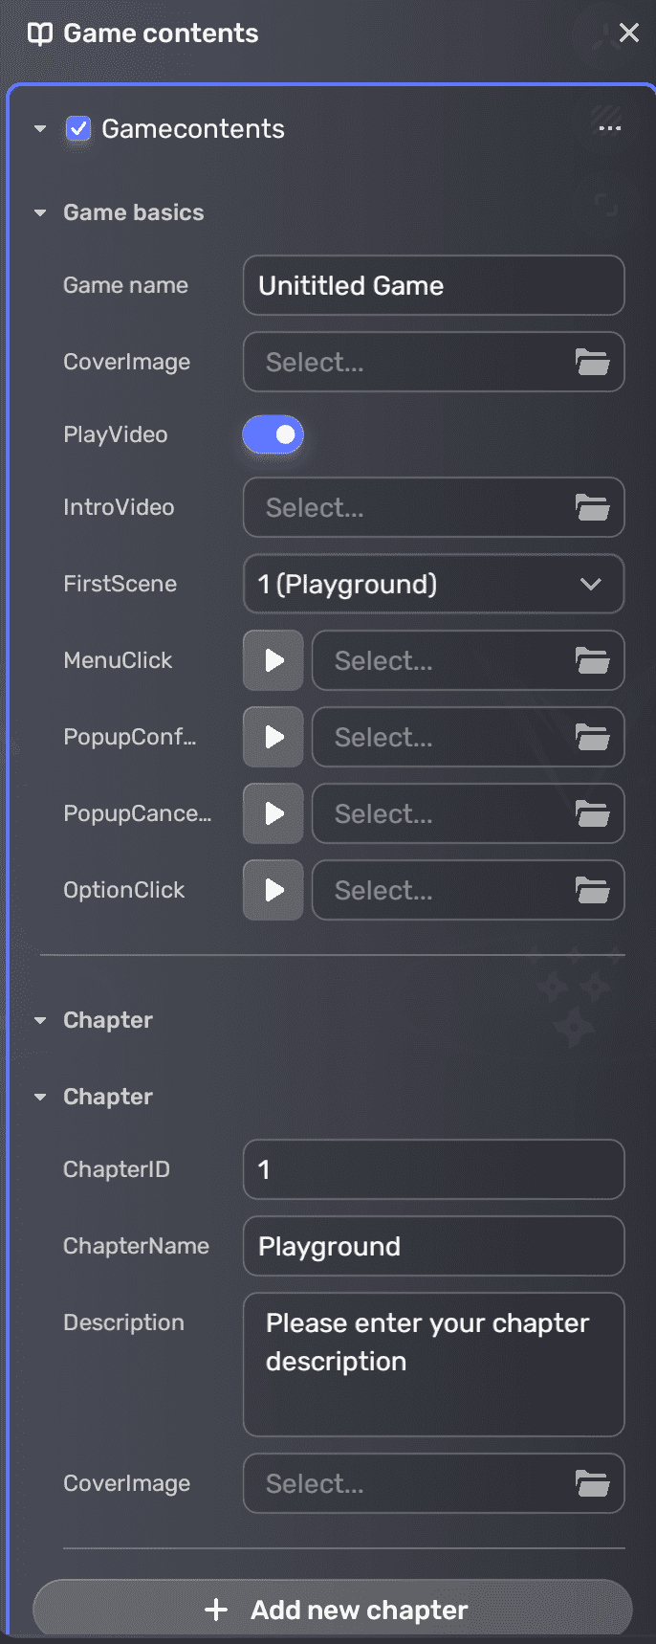The width and height of the screenshot is (656, 1644).
Task: Open file browser for game CoverImage
Action: point(592,362)
